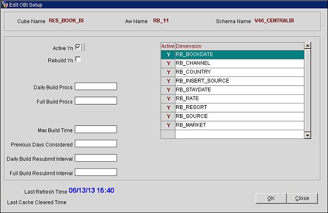328x213 pixels.
Task: Click the Active column header
Action: click(168, 46)
